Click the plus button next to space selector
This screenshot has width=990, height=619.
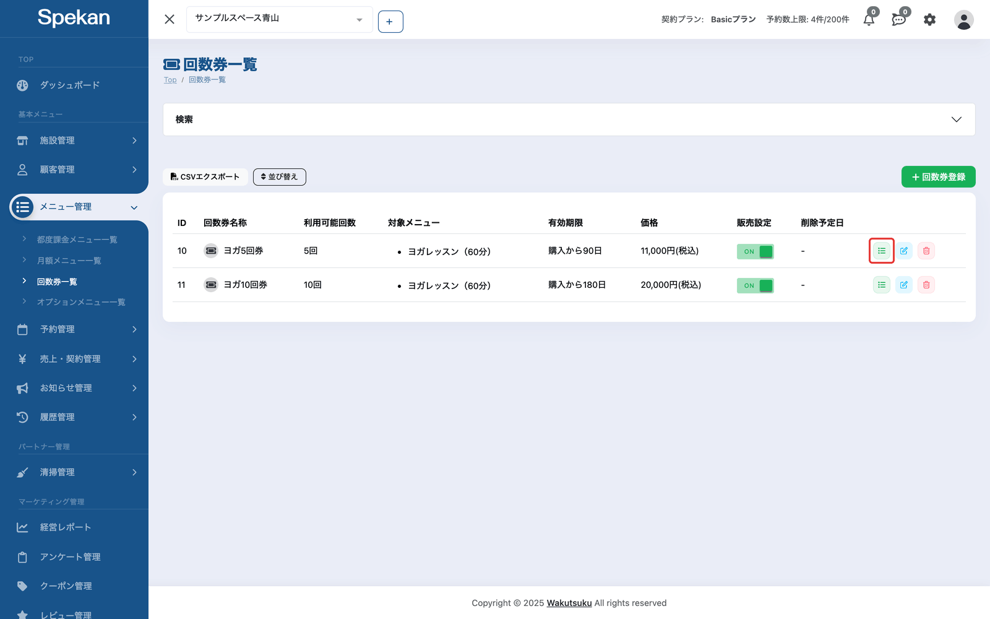[x=390, y=22]
